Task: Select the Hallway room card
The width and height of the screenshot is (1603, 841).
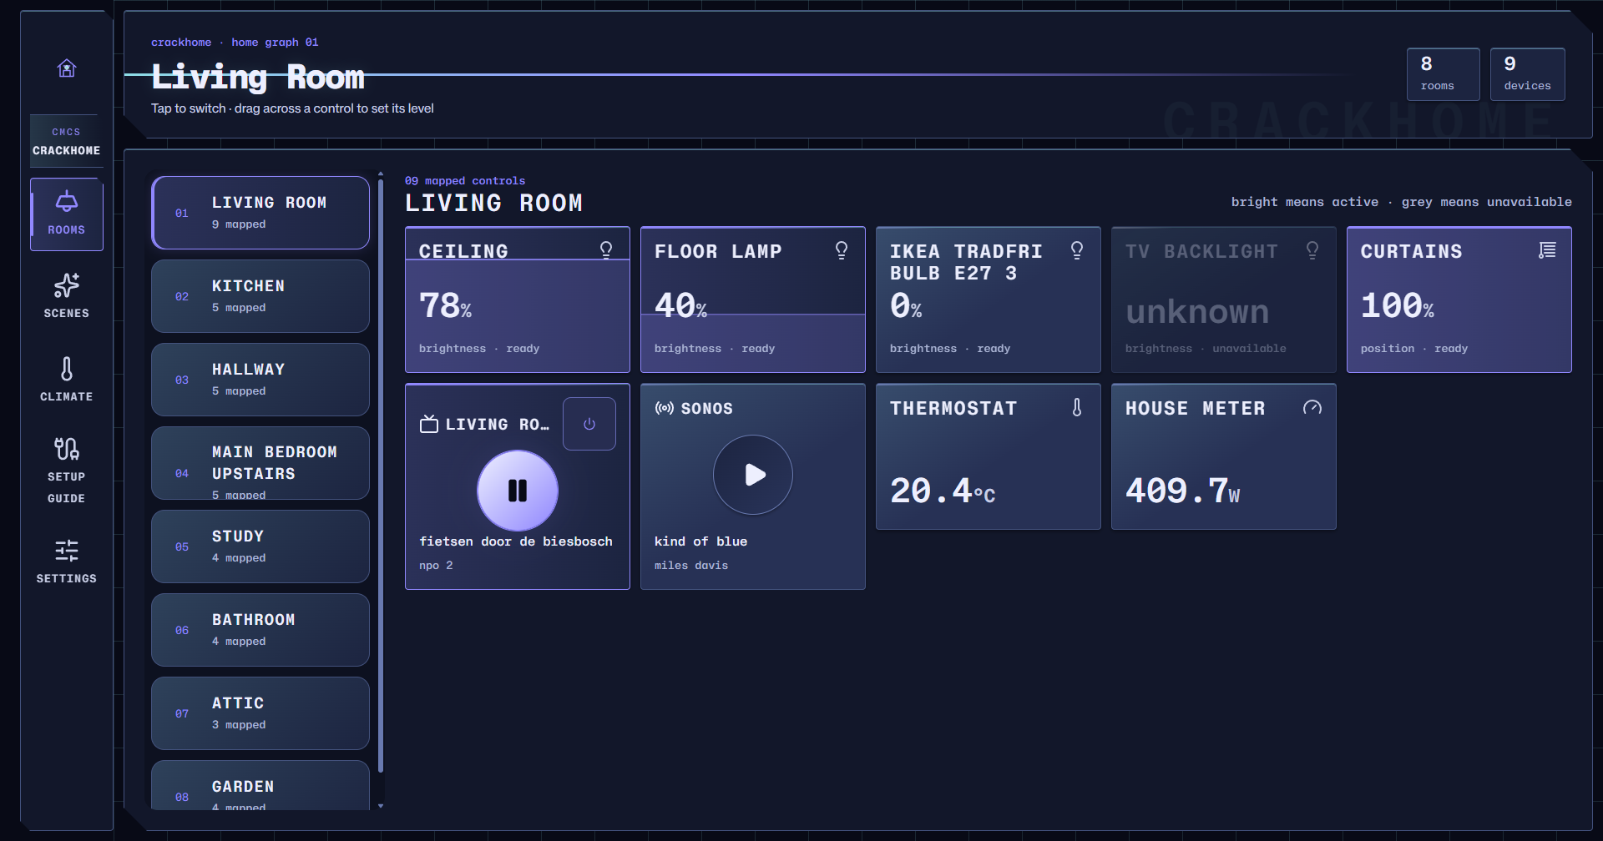Action: click(x=260, y=380)
